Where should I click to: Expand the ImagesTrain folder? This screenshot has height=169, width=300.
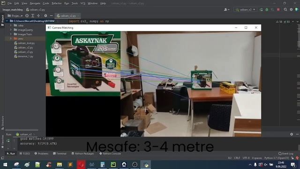(11, 34)
